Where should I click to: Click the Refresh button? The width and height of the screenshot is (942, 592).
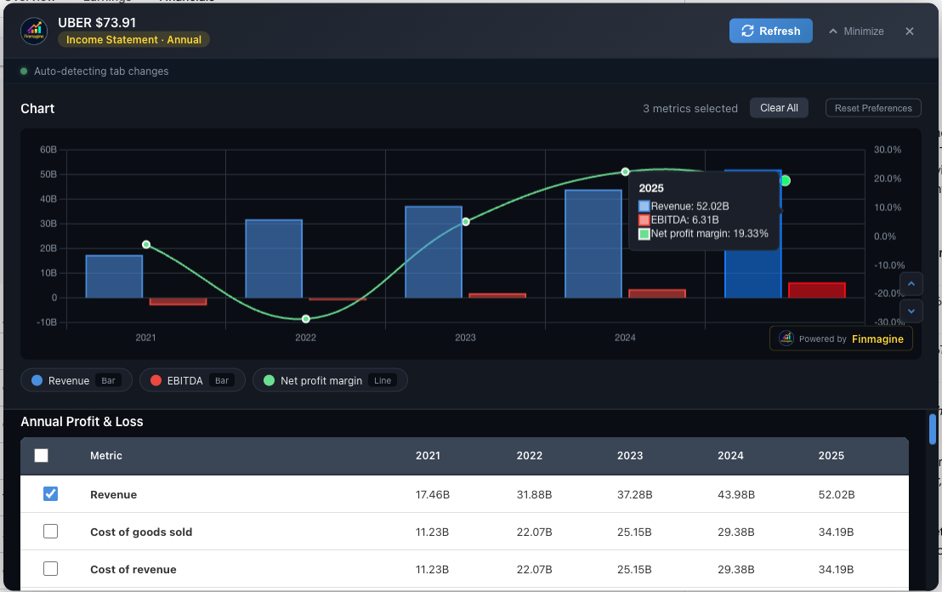pos(770,31)
